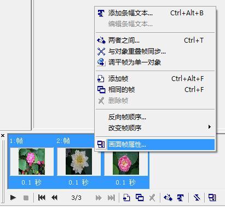
Task: Go to previous frame button
Action: click(x=54, y=198)
